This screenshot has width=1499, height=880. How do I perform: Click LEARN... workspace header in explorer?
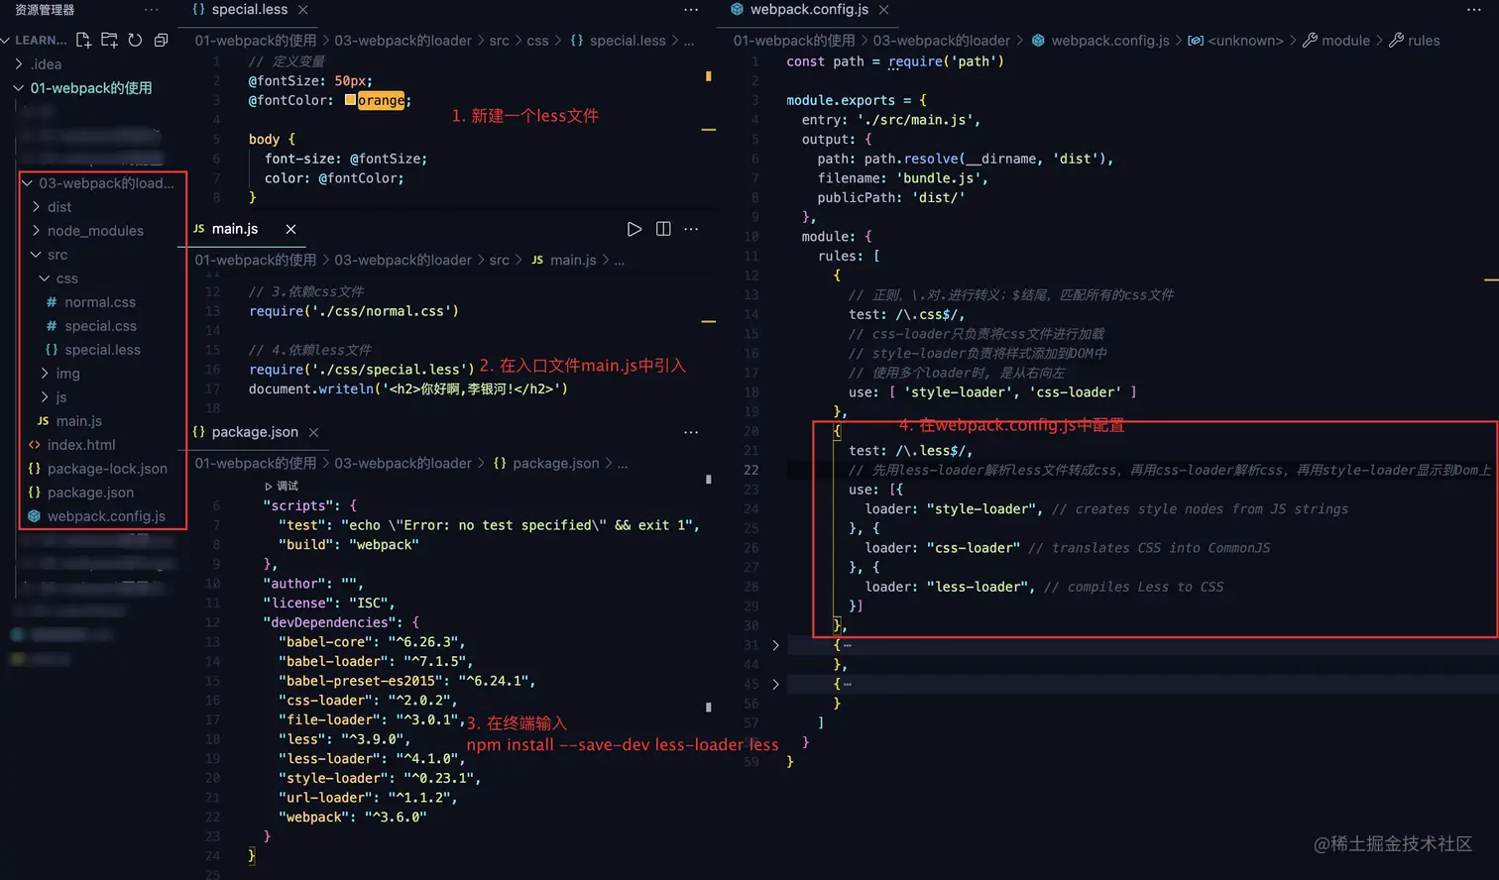click(x=41, y=41)
